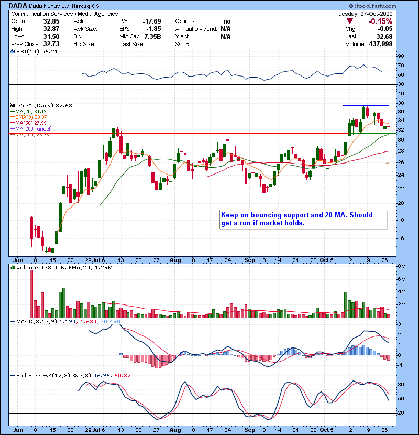
Task: Click the MA(200) undef legend entry
Action: (x=33, y=129)
